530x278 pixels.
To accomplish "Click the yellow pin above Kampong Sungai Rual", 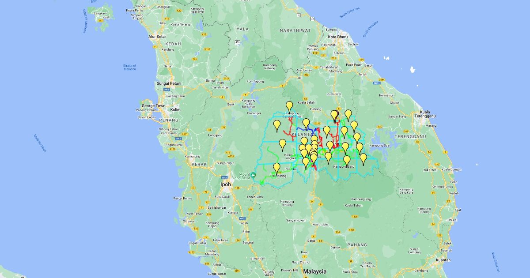I will [289, 106].
